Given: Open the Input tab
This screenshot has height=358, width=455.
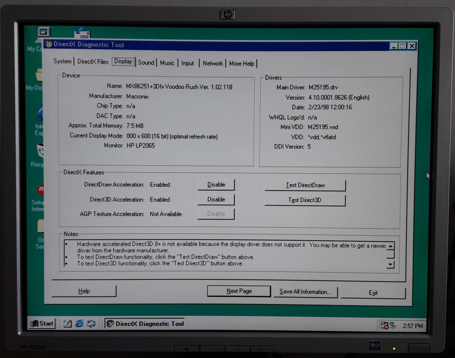Looking at the screenshot, I should (x=187, y=63).
